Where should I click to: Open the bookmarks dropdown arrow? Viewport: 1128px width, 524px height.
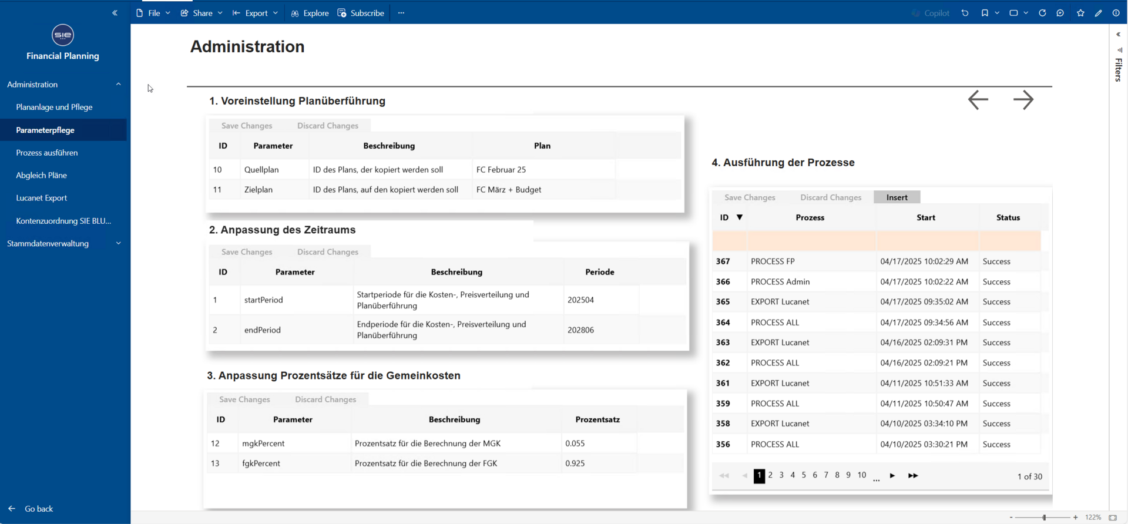[997, 13]
